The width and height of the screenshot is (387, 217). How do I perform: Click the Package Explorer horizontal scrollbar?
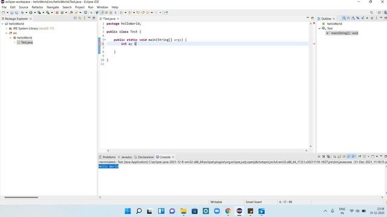(x=21, y=197)
